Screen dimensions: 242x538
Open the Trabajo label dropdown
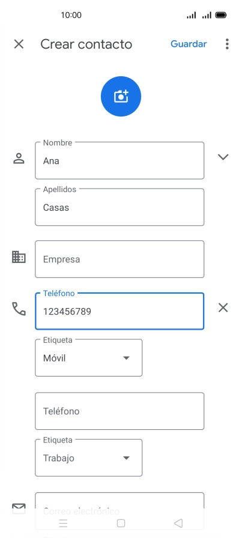pos(88,458)
